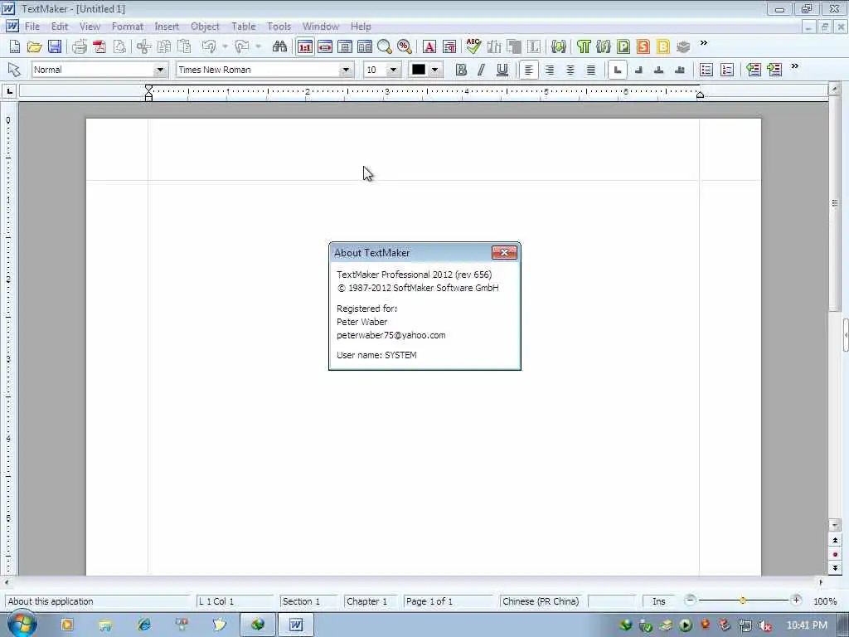Click the Ins insert mode indicator
This screenshot has width=849, height=637.
(658, 601)
